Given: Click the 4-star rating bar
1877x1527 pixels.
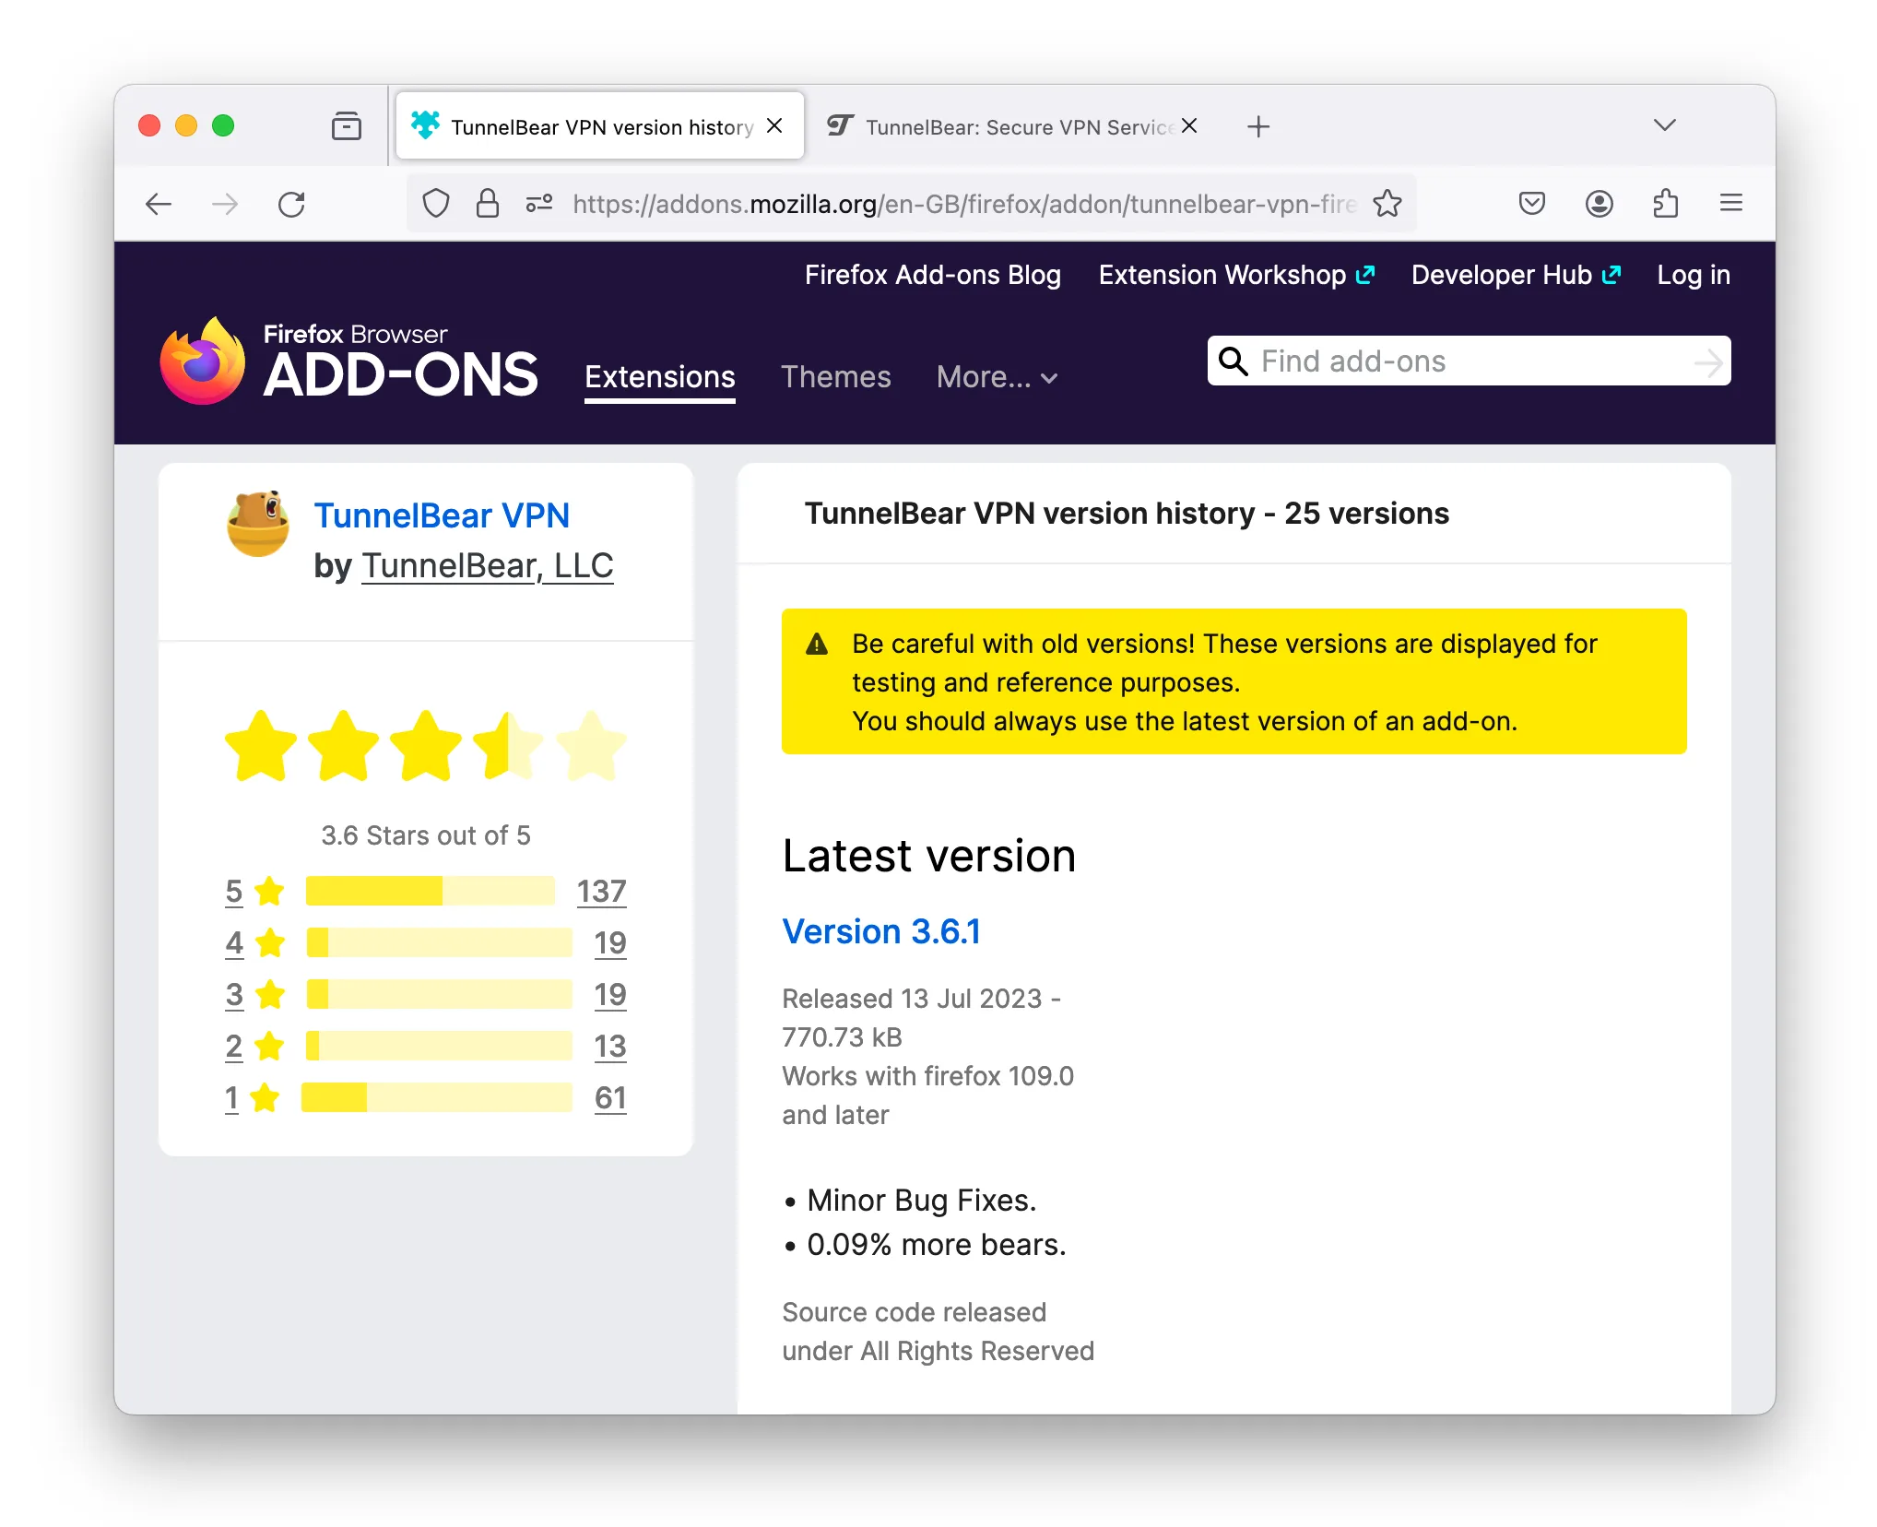Looking at the screenshot, I should coord(439,942).
